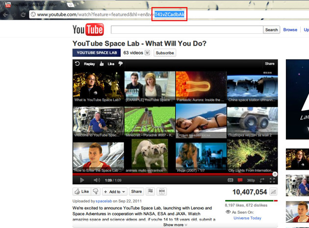Image resolution: width=309 pixels, height=228 pixels.
Task: Click the dislike thumbs-down button below the video
Action: point(96,192)
